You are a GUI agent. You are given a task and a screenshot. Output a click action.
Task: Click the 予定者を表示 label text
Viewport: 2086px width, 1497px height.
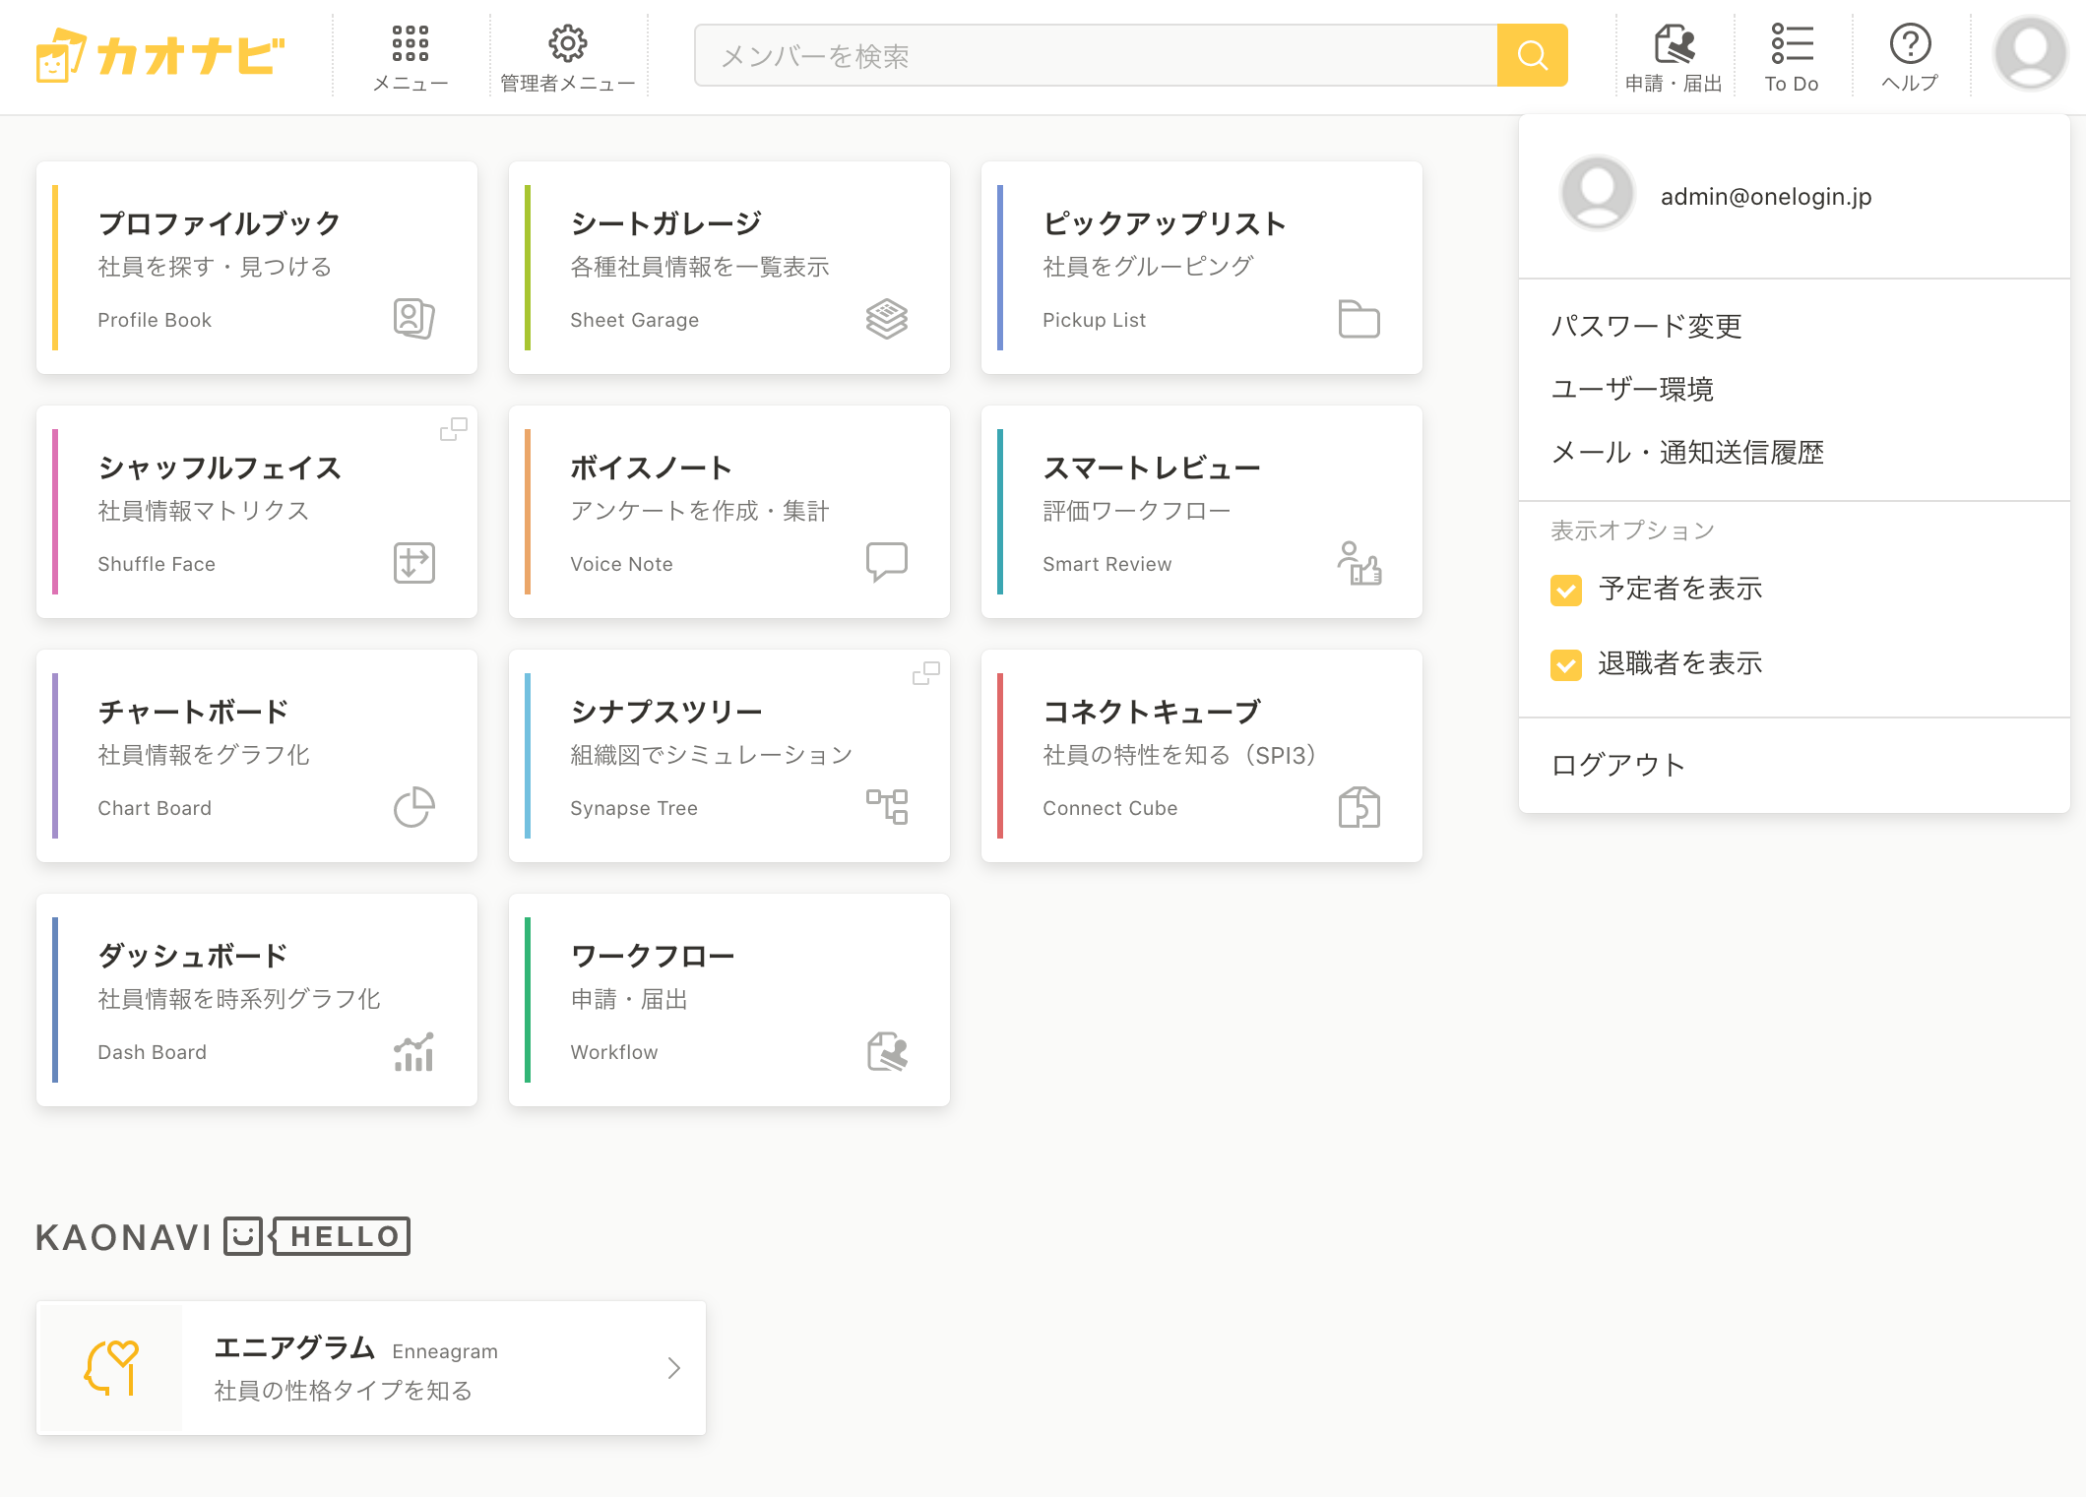[1680, 589]
